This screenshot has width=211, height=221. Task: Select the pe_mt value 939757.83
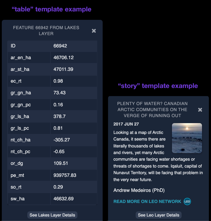coord(65,175)
